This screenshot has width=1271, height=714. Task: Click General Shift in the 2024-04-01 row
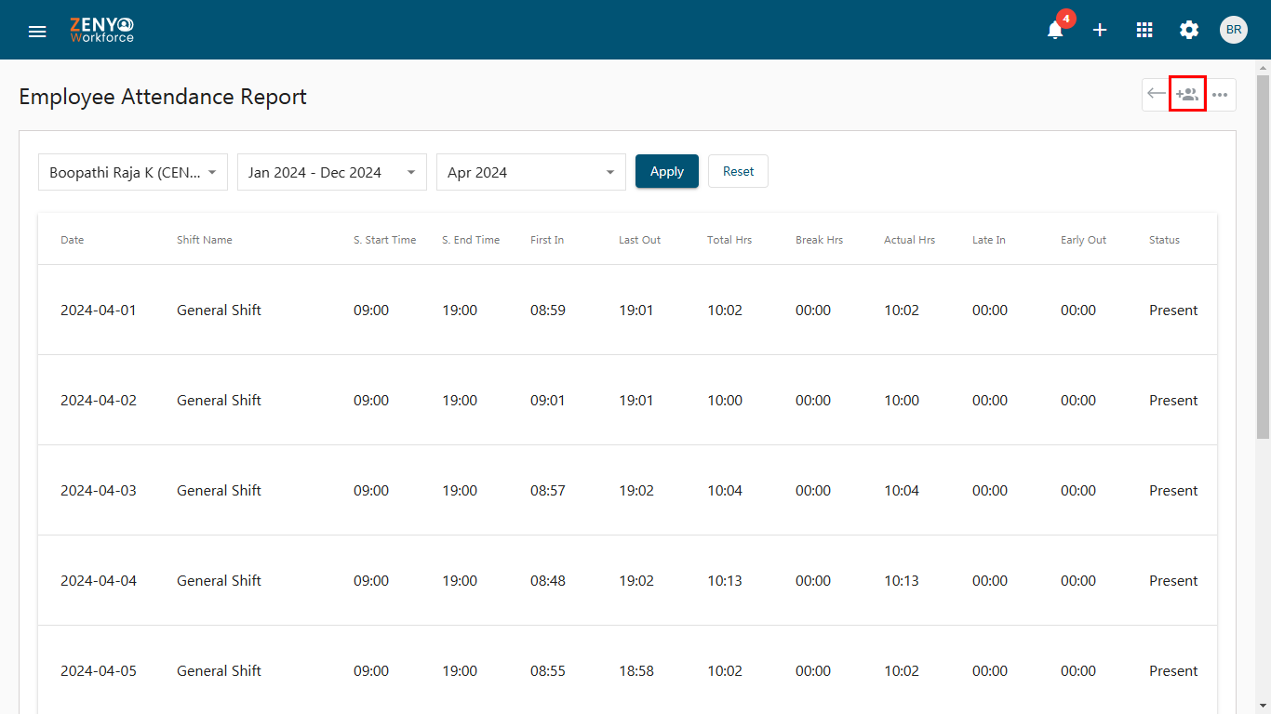click(x=219, y=311)
